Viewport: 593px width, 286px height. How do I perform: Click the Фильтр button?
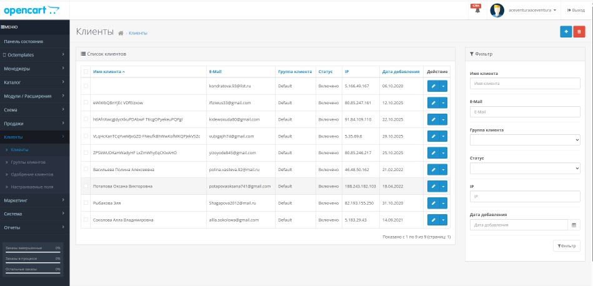(x=566, y=246)
